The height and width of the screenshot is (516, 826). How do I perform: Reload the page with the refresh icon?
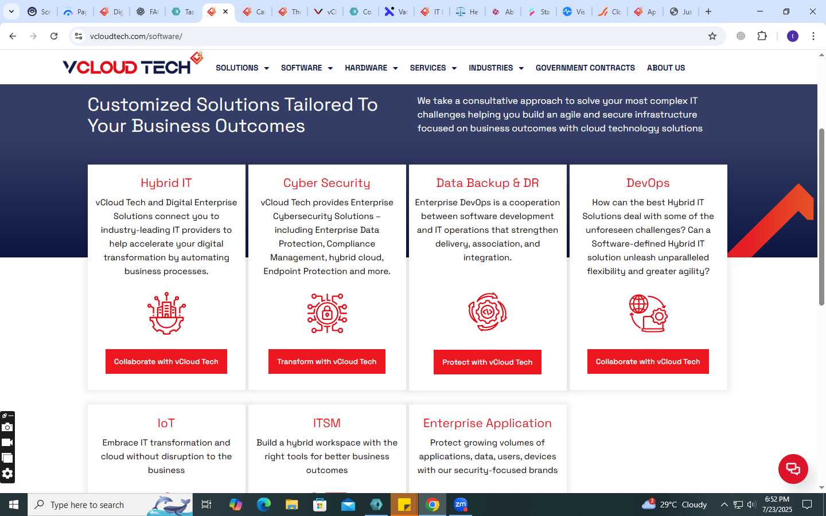54,36
